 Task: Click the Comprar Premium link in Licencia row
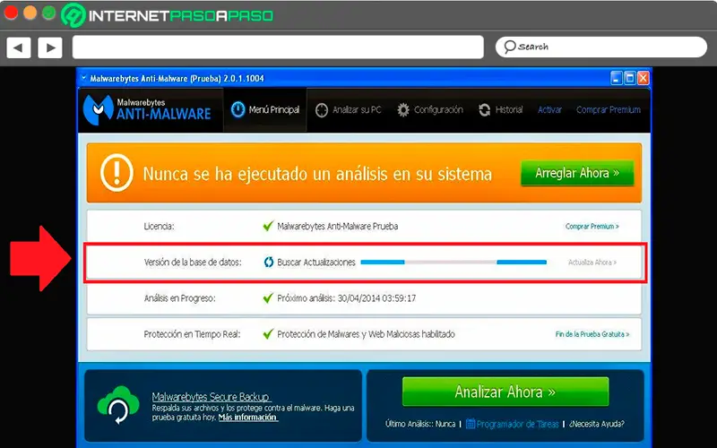[592, 227]
